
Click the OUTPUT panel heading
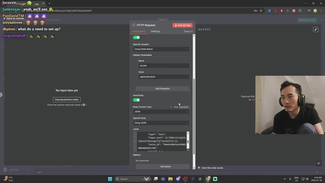click(x=205, y=29)
